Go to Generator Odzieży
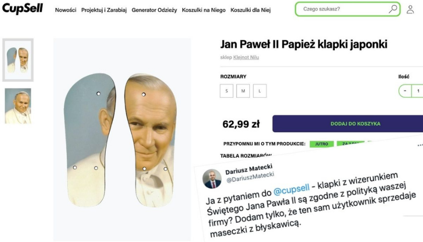The width and height of the screenshot is (423, 242). (154, 10)
